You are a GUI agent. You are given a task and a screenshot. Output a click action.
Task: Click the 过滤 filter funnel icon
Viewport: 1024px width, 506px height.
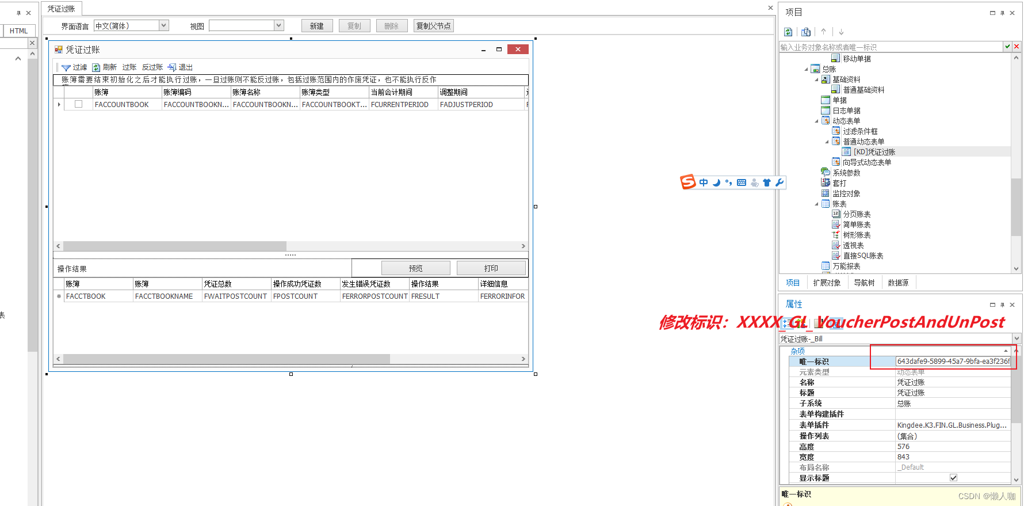(66, 68)
